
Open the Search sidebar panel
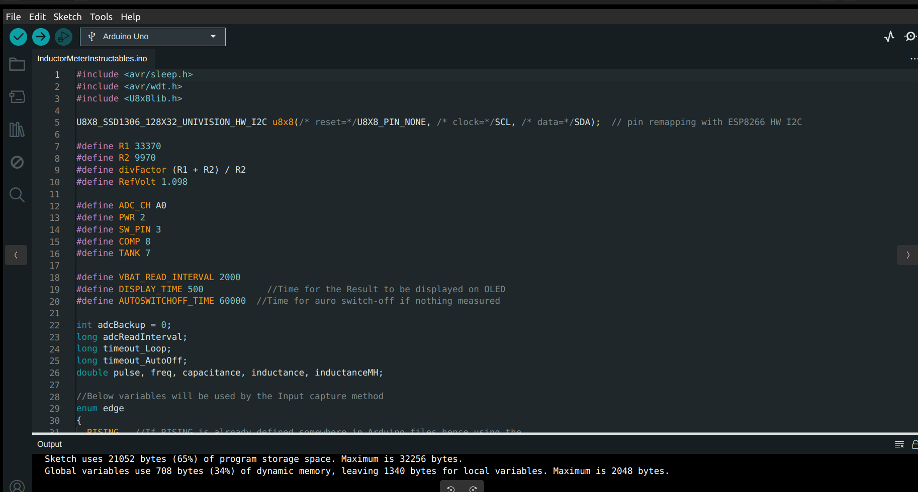pyautogui.click(x=17, y=195)
